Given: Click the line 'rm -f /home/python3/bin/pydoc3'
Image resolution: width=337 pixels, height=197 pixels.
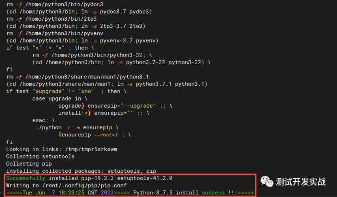Looking at the screenshot, I should point(54,4).
